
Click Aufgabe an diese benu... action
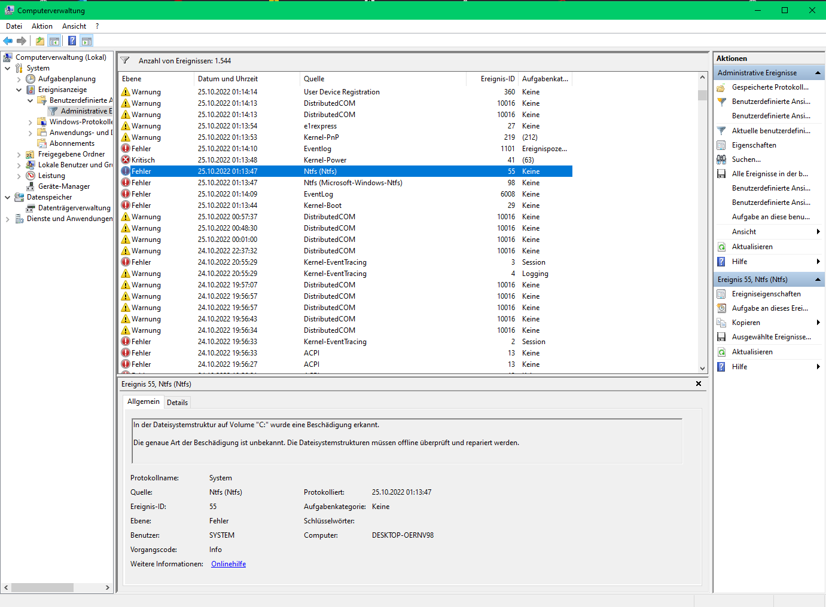[x=771, y=217]
